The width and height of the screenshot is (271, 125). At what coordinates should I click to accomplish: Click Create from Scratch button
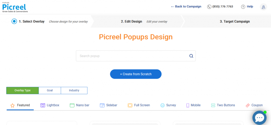136,74
